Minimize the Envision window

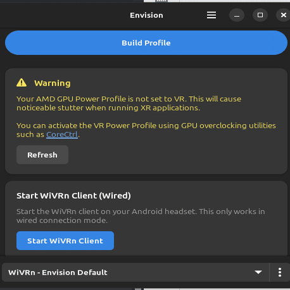(x=237, y=15)
